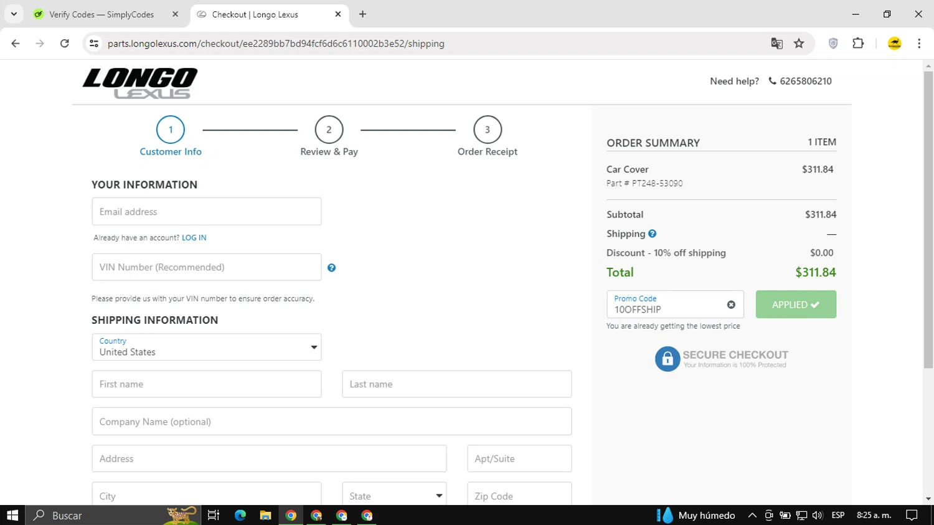Close the Checkout Longo Lexus tab
This screenshot has width=934, height=525.
[x=338, y=14]
